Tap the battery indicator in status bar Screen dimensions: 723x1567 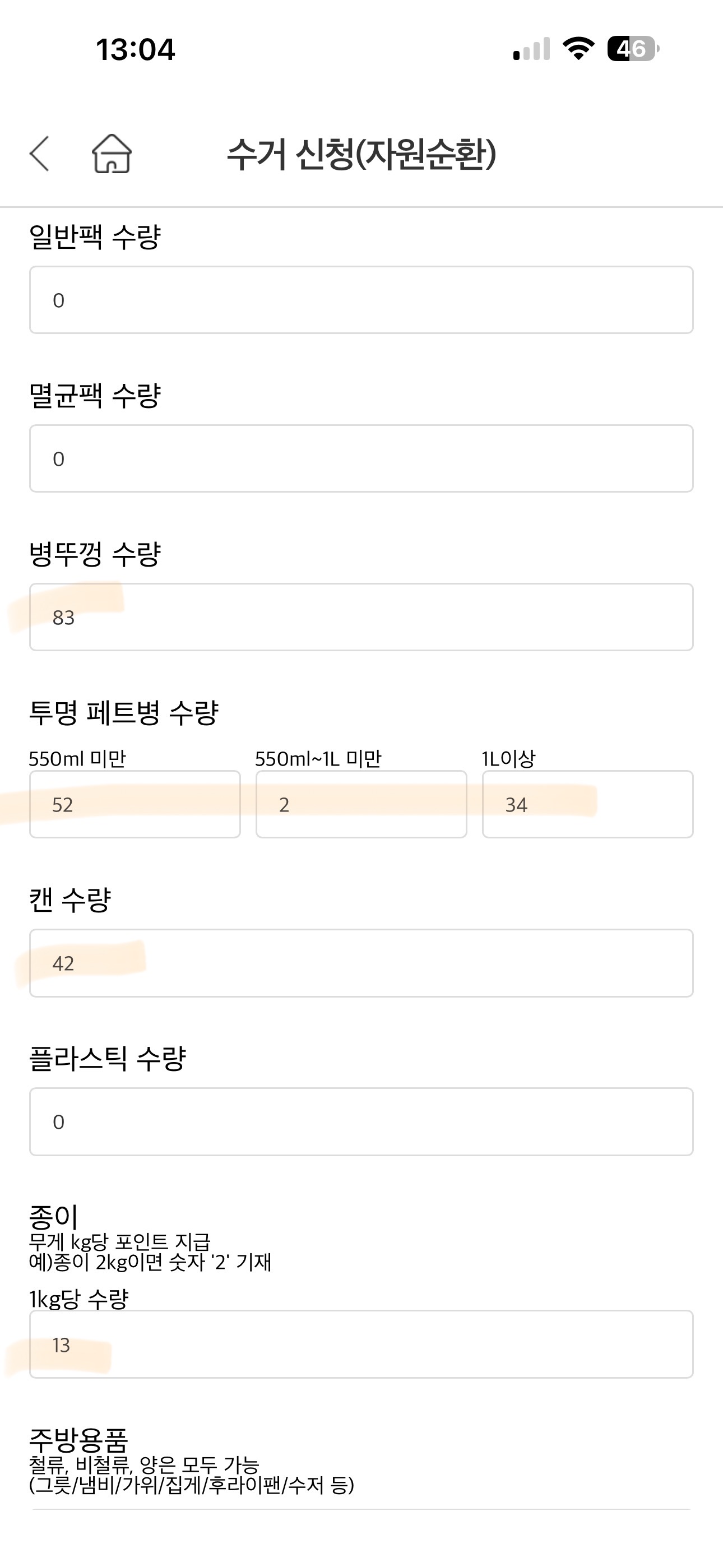[632, 49]
